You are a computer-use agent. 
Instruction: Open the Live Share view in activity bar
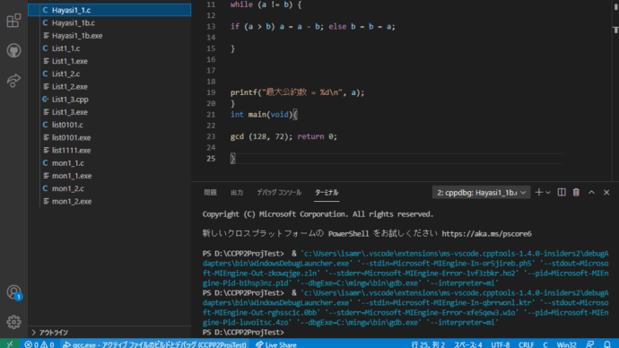pyautogui.click(x=13, y=80)
